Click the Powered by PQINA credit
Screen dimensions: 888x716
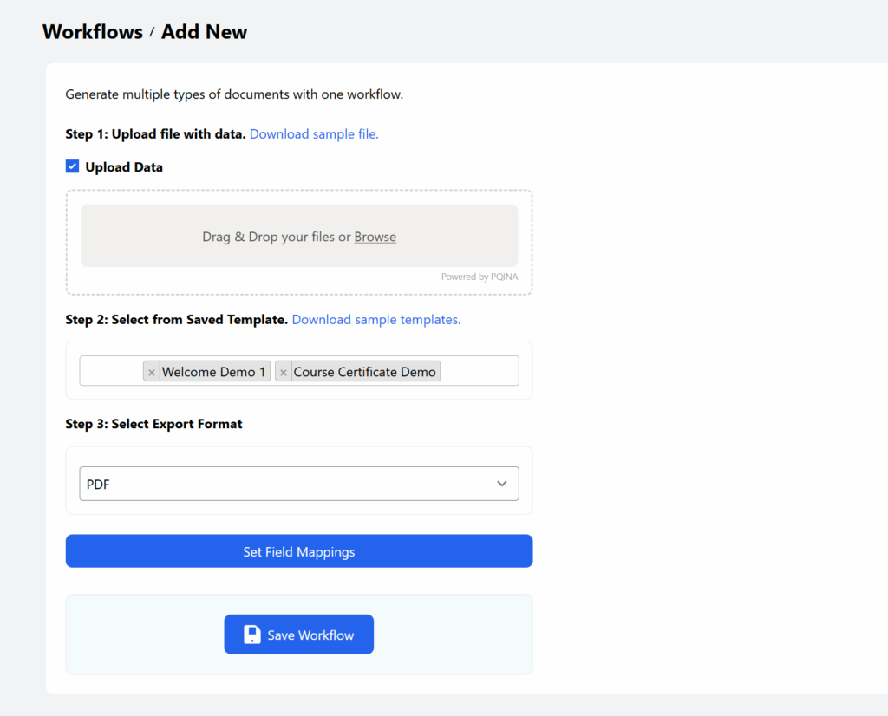pos(479,277)
